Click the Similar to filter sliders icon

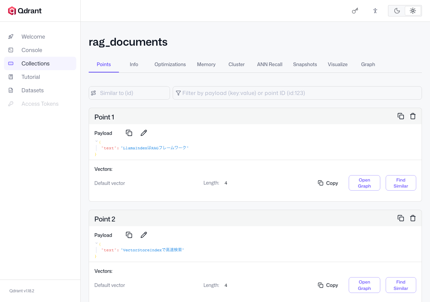(x=93, y=93)
